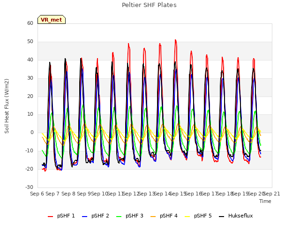Select the pSHF 5 legend label
This screenshot has width=300, height=225.
[203, 216]
